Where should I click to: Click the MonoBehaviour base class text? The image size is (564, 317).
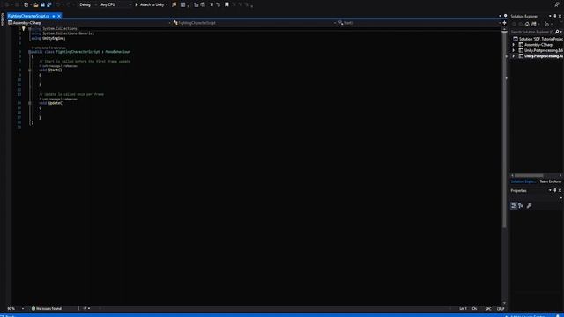click(x=117, y=52)
